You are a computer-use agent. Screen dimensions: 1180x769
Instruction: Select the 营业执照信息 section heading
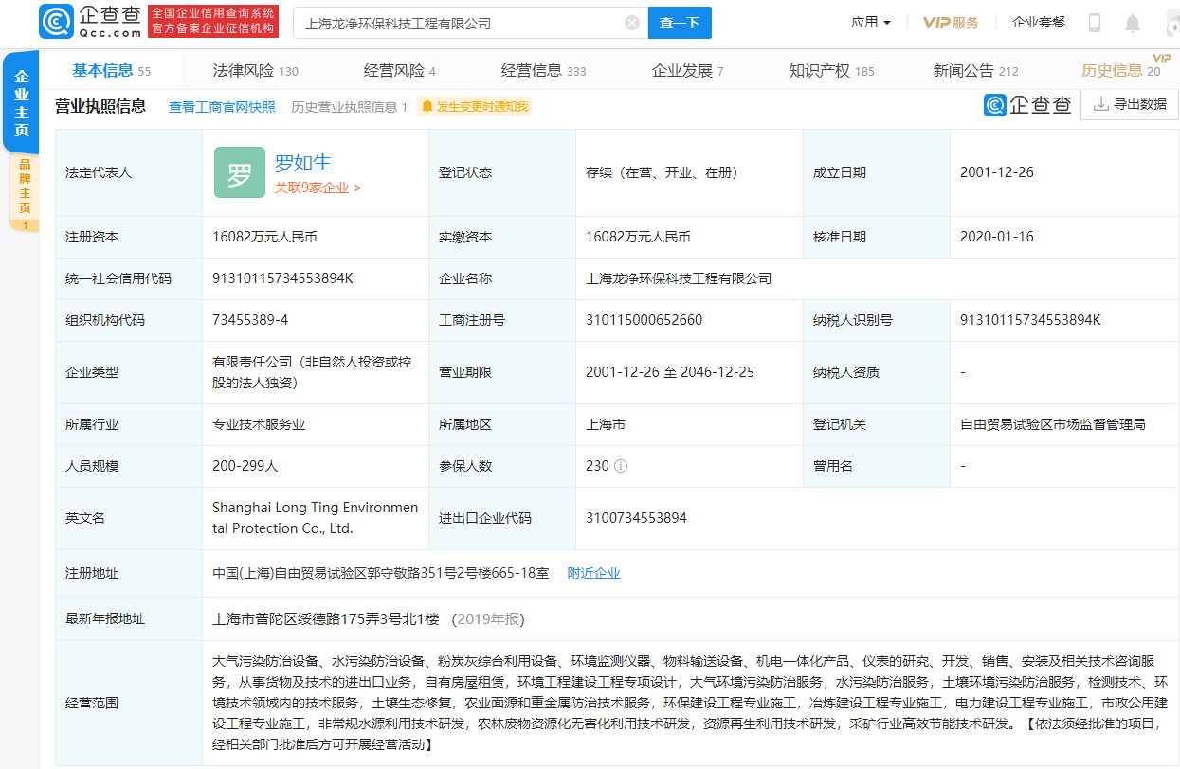(x=100, y=106)
